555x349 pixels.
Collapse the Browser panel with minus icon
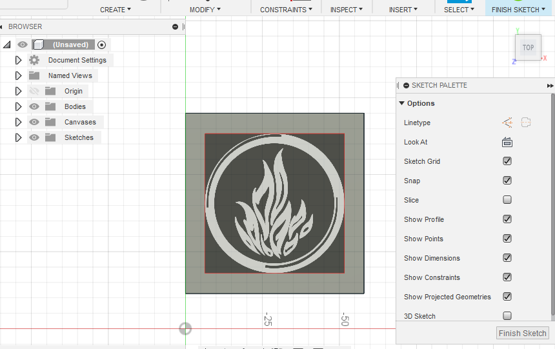[x=175, y=27]
